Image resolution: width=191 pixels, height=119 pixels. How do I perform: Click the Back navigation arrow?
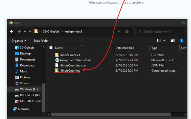12,32
